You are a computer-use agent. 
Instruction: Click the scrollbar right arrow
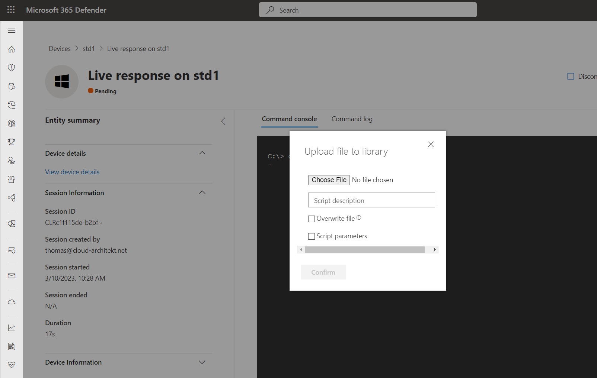click(x=435, y=250)
